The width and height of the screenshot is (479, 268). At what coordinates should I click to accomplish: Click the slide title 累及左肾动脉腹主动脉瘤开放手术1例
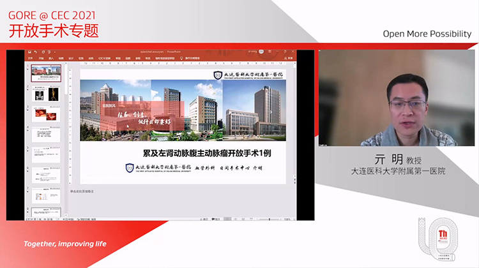click(x=207, y=153)
